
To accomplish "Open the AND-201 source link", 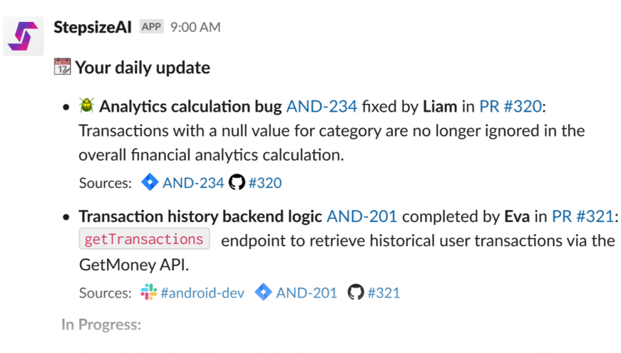I will tap(307, 293).
